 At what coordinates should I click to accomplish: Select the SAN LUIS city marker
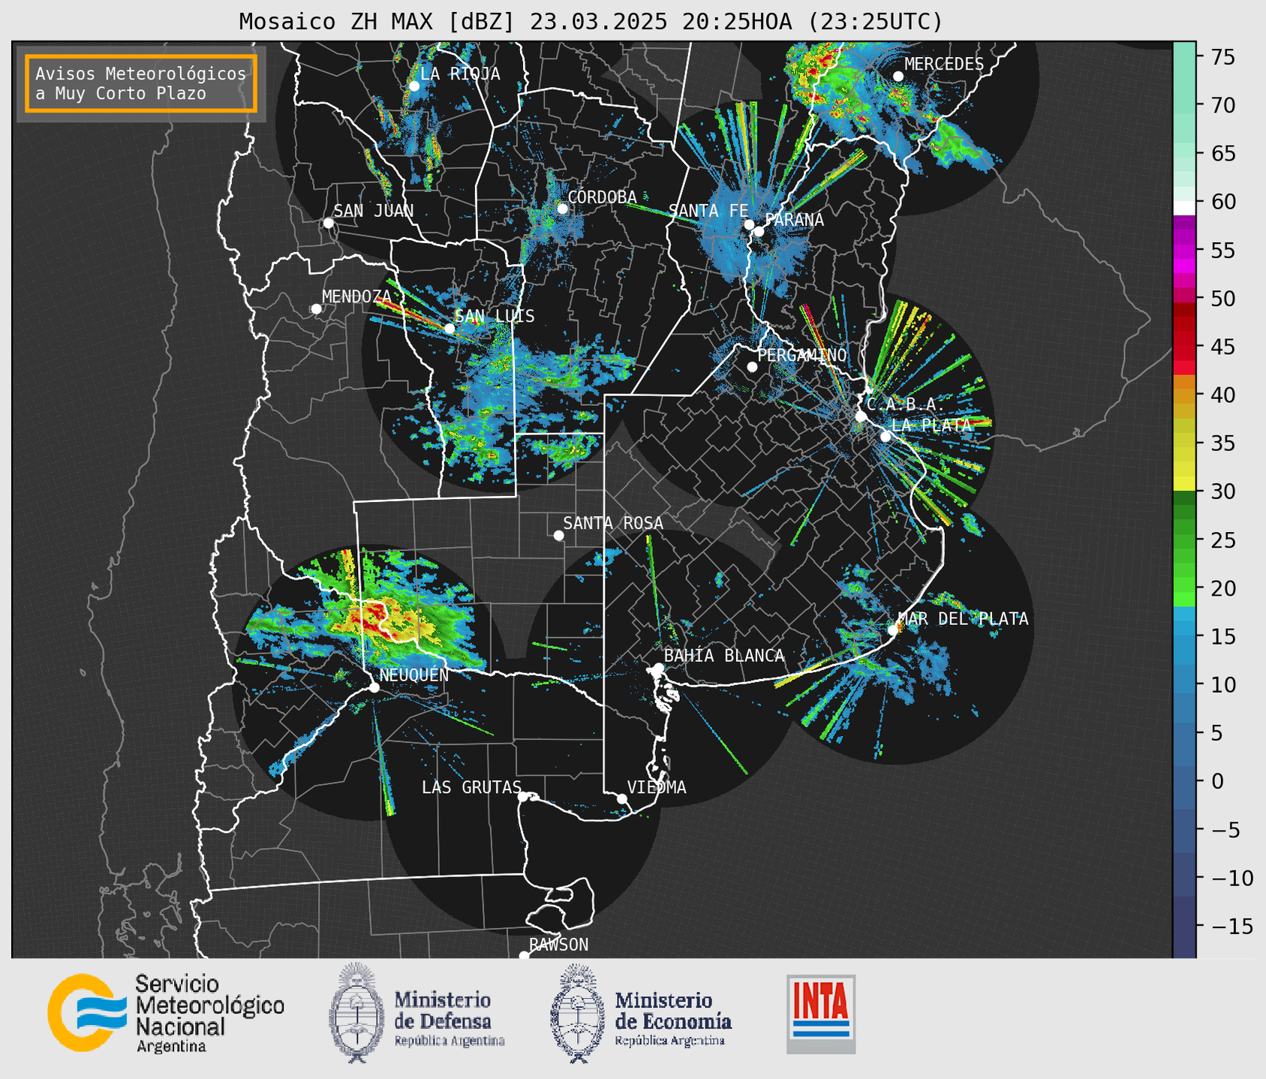[x=450, y=329]
